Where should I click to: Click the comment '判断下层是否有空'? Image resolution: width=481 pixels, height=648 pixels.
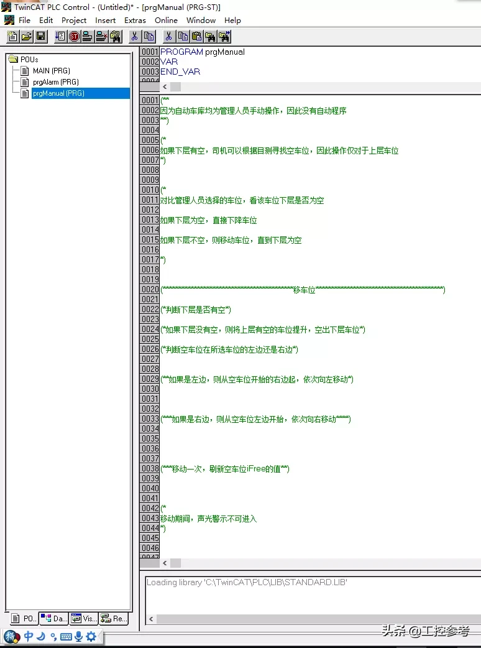click(x=196, y=310)
